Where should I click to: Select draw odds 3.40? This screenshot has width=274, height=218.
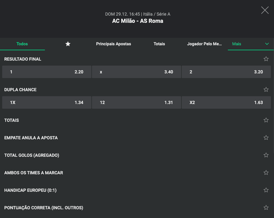pos(137,72)
